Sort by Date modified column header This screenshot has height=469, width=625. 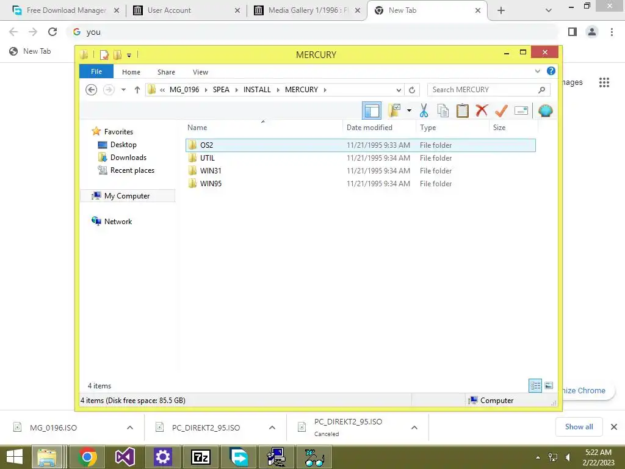[x=378, y=127]
